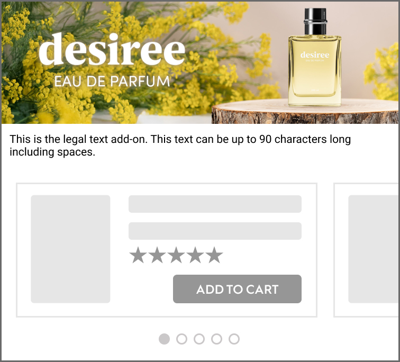The width and height of the screenshot is (400, 362).
Task: Click the desiree perfume bottle image
Action: 315,57
